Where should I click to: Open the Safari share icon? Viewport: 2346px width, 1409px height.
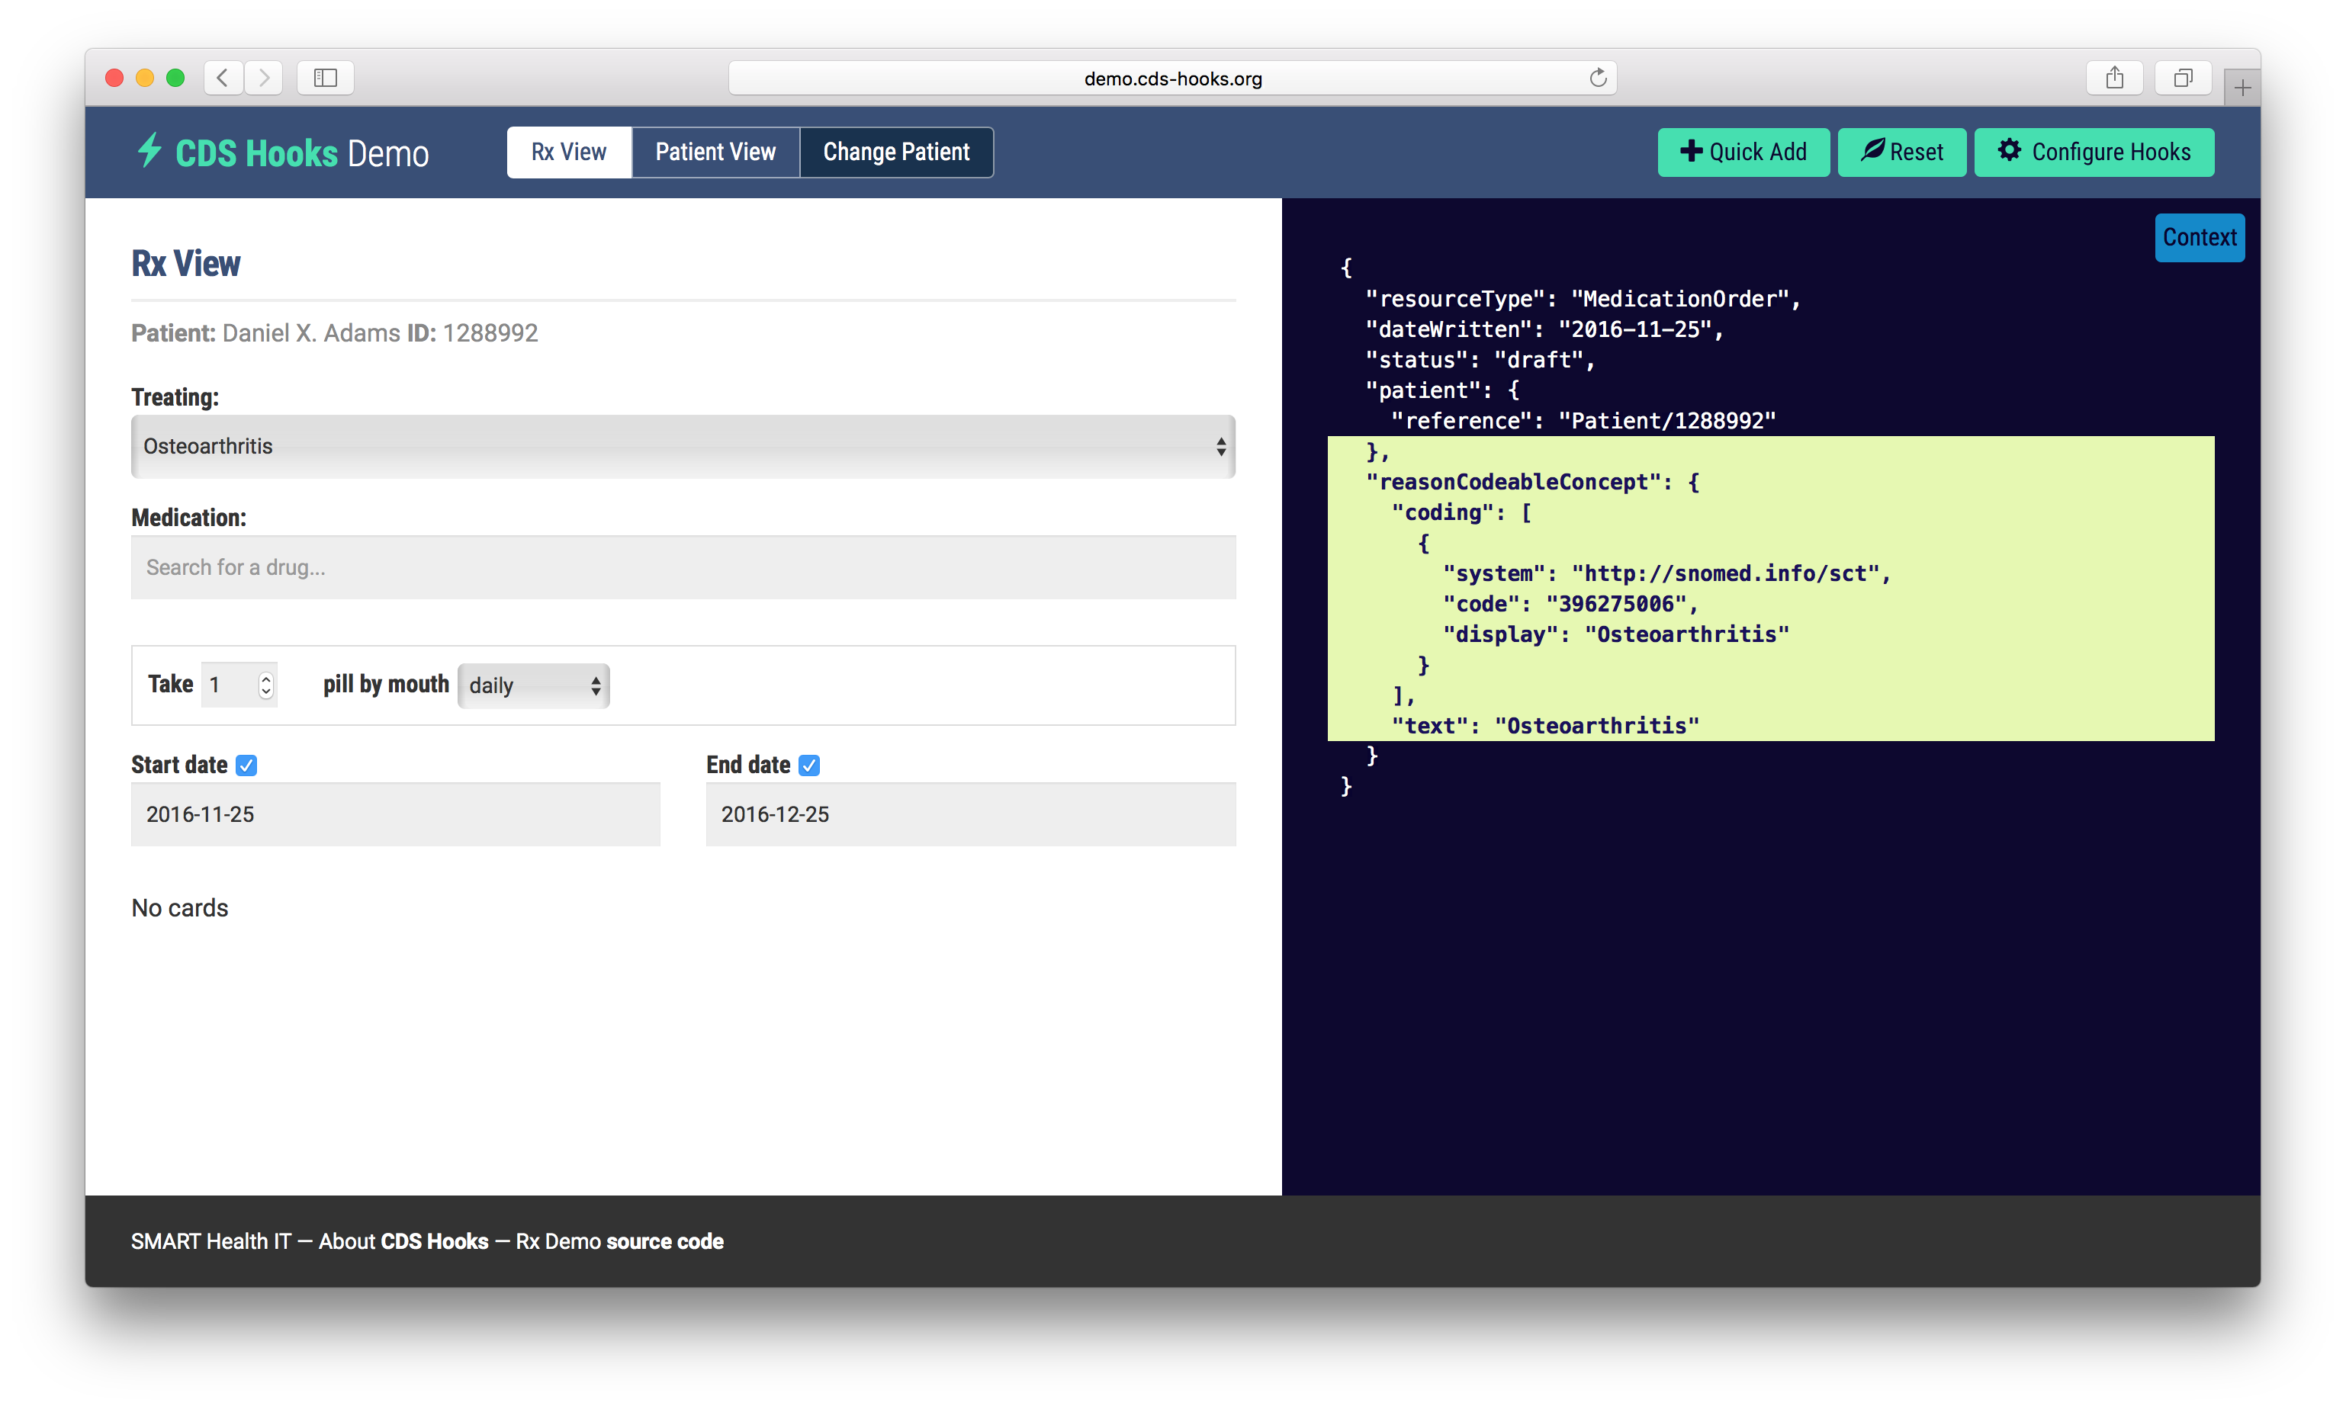pyautogui.click(x=2114, y=78)
